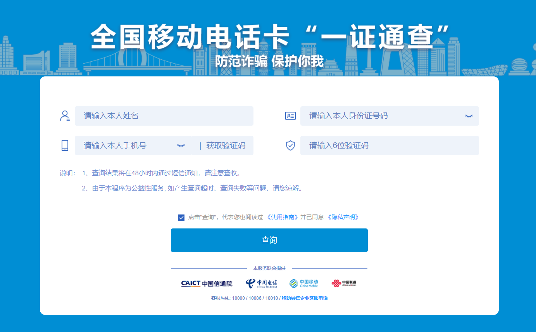Viewport: 536px width, 332px height.
Task: Click the China Telecom logo
Action: click(261, 284)
